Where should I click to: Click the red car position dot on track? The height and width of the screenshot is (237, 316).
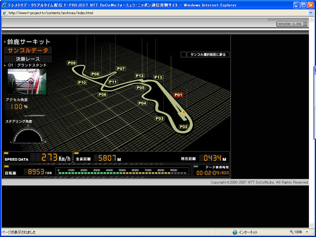pos(184,112)
